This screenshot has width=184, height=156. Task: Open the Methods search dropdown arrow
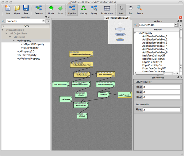[176, 25]
